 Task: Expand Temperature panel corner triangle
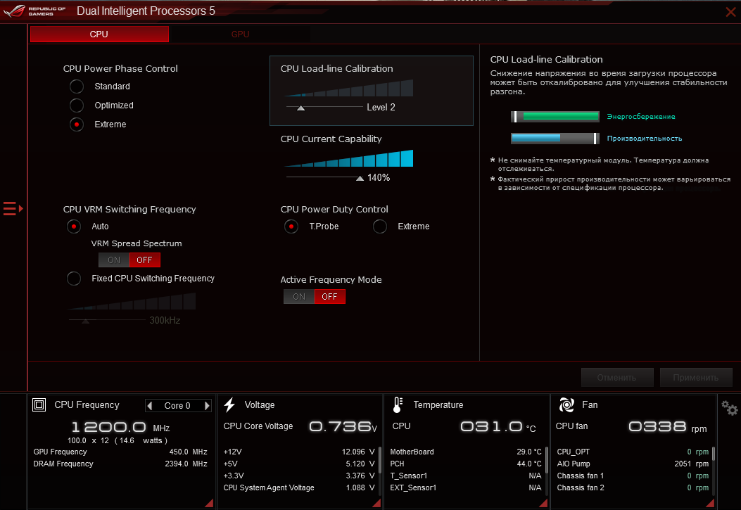pyautogui.click(x=543, y=503)
